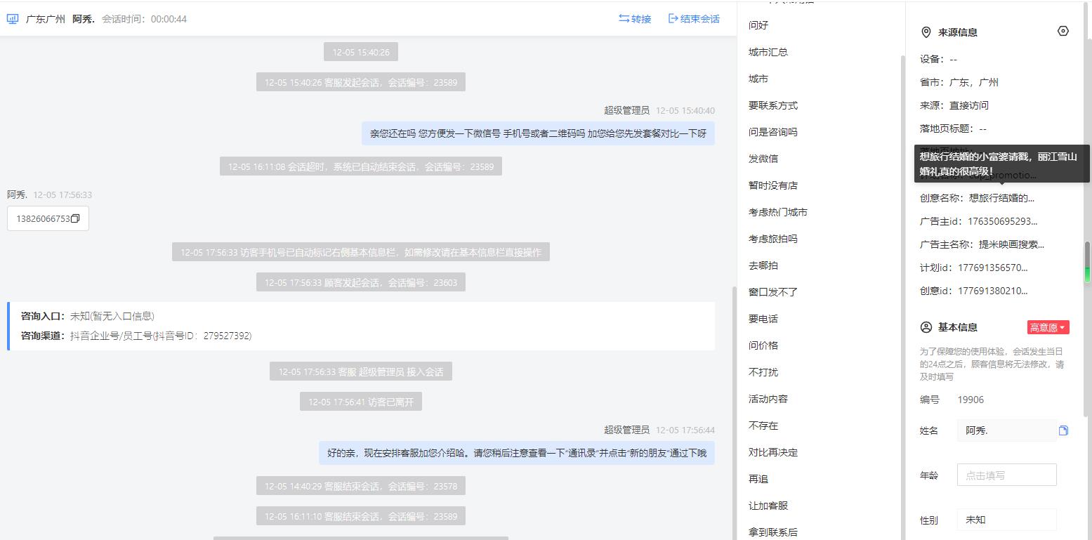The width and height of the screenshot is (1092, 540).
Task: Choose quick reply 不打扰
Action: tap(763, 372)
